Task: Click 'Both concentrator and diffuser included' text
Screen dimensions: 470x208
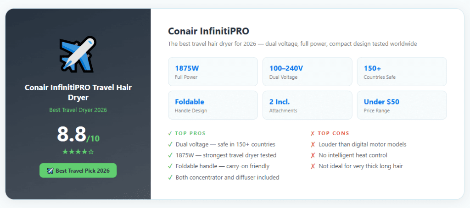Action: 228,177
